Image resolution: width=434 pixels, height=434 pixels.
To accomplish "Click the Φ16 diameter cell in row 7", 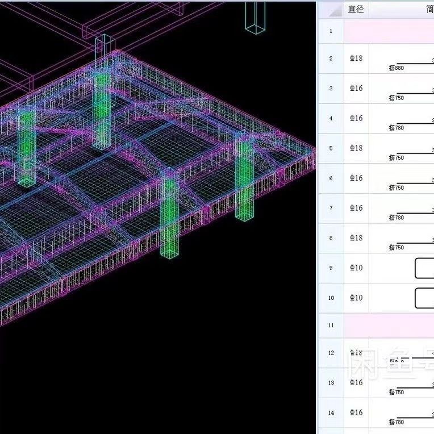I will click(x=356, y=208).
